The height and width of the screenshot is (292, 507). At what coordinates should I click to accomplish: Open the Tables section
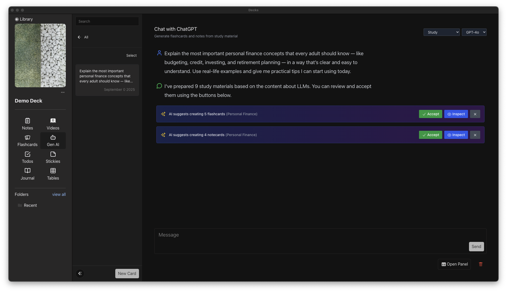[x=53, y=174]
